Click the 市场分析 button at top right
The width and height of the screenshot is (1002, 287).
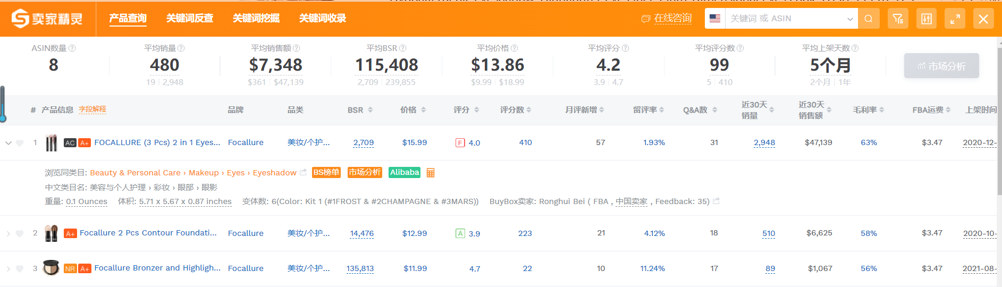(941, 66)
